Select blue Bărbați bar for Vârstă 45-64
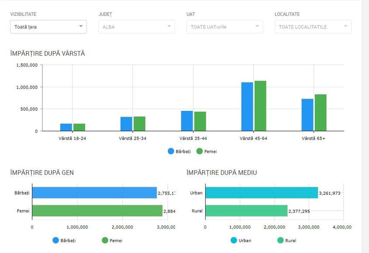Image resolution: width=369 pixels, height=253 pixels. (x=247, y=106)
